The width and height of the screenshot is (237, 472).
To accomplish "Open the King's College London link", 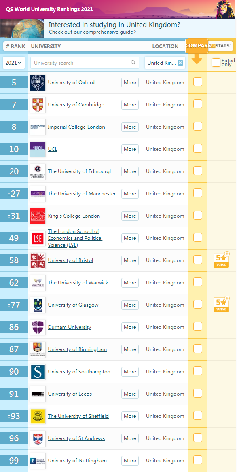I will tap(74, 216).
